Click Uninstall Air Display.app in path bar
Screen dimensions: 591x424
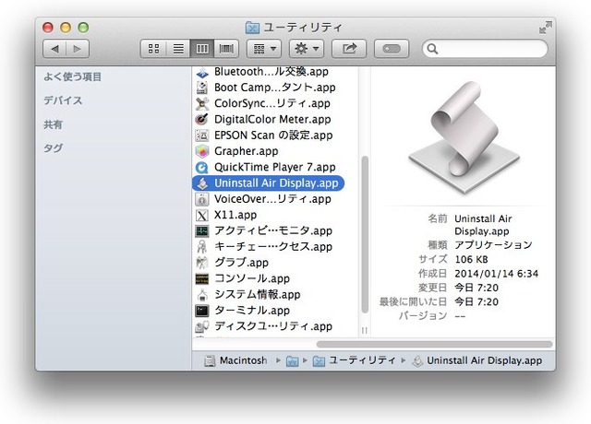point(476,360)
